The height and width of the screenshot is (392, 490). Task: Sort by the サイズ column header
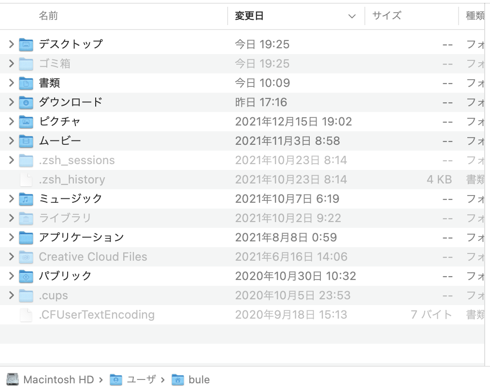pos(387,16)
